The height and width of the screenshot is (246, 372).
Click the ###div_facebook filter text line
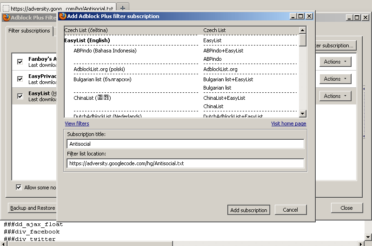pos(32,232)
